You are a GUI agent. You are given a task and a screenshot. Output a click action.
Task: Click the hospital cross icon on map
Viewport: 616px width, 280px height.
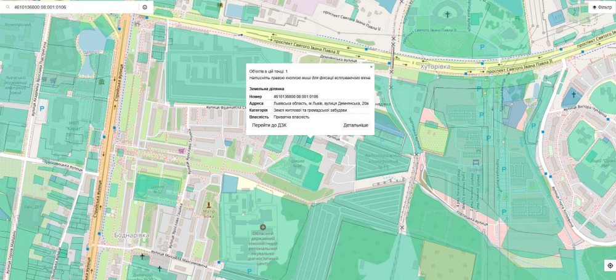click(263, 228)
